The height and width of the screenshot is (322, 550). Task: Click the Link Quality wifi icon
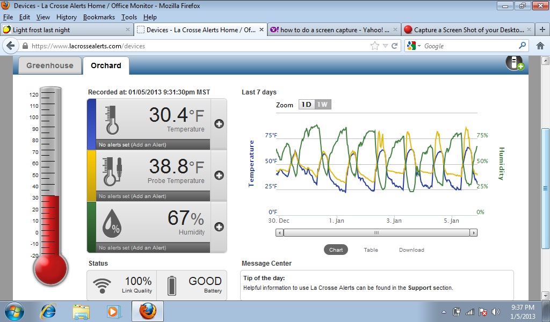102,286
